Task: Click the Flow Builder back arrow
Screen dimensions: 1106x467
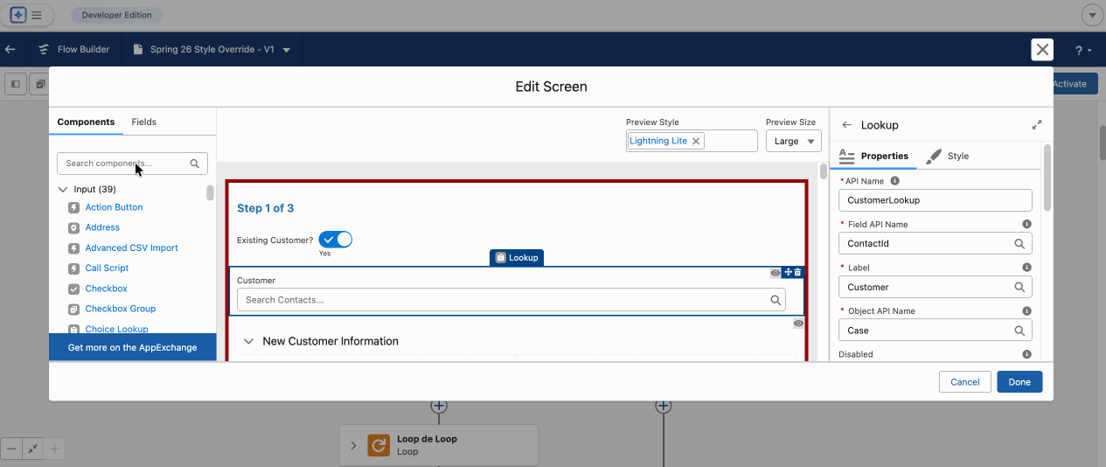Action: [10, 50]
